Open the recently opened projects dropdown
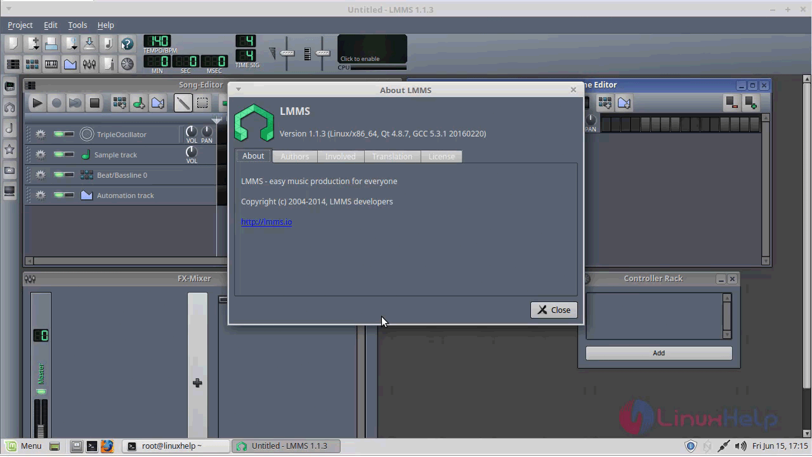This screenshot has height=457, width=812. point(70,44)
